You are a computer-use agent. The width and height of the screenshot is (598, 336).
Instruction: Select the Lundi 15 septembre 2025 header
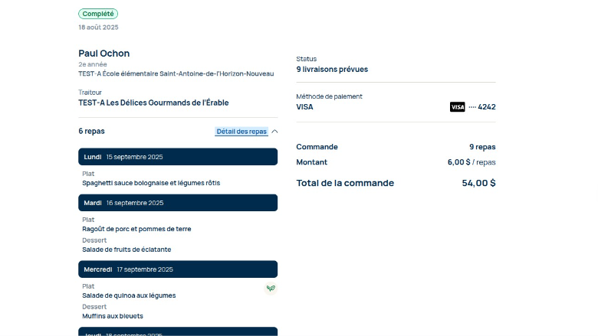(x=178, y=157)
